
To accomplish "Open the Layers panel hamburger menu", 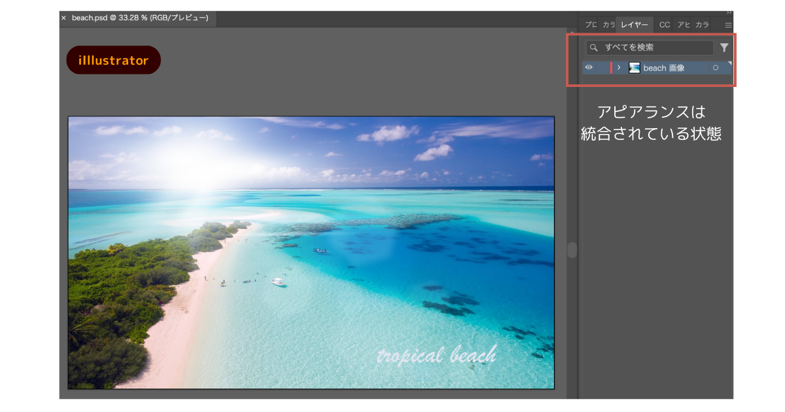I will 728,25.
